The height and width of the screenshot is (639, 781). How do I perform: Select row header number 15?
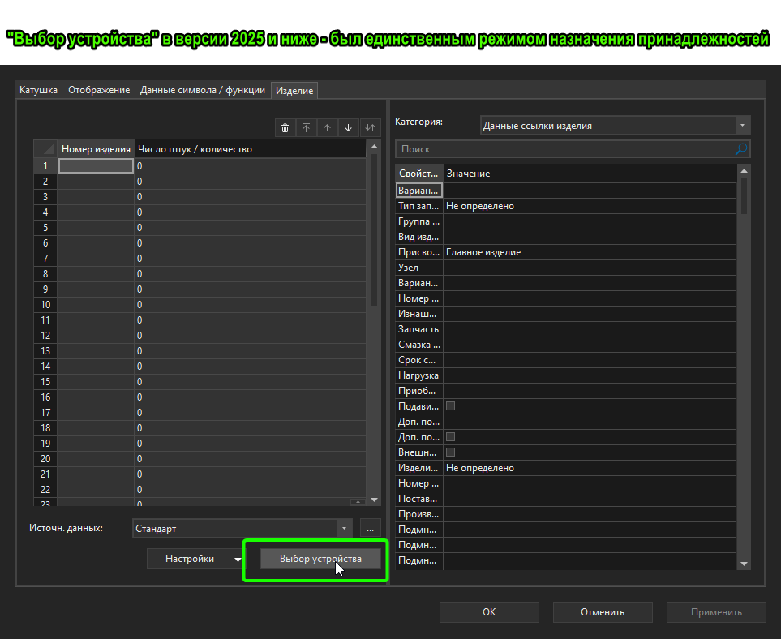[x=45, y=381]
